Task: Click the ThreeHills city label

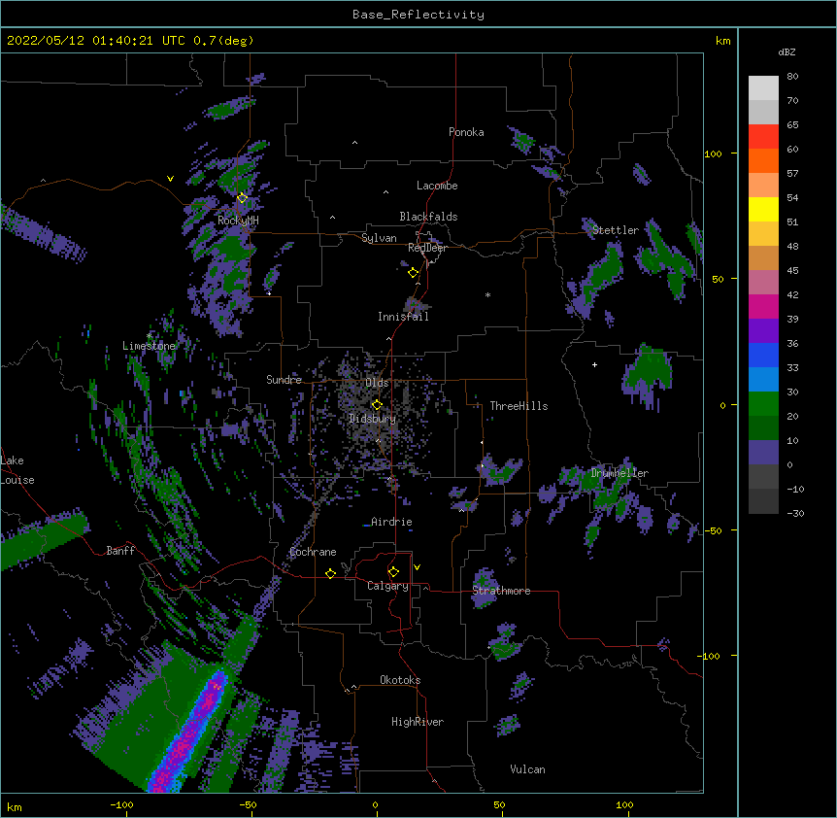Action: 519,406
